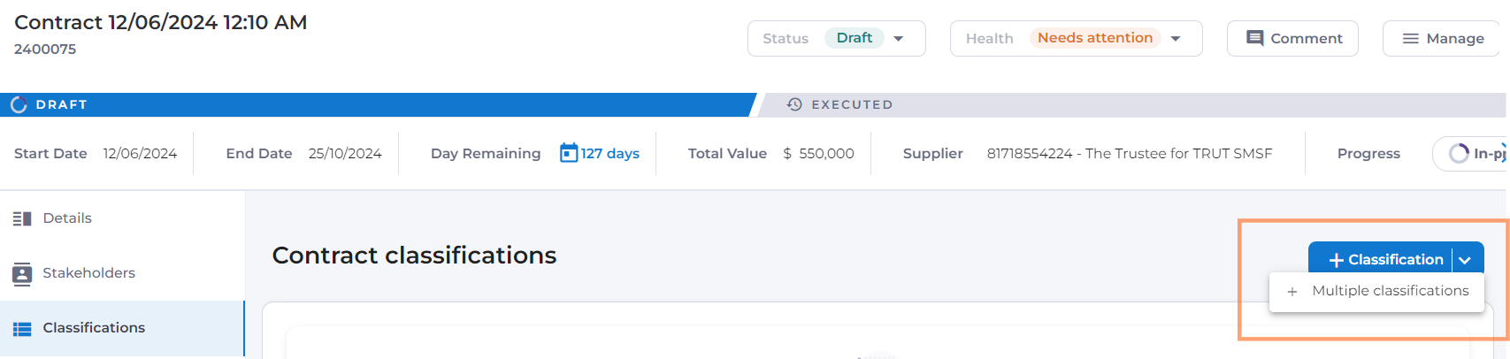
Task: Click the Details sidebar icon
Action: 22,218
